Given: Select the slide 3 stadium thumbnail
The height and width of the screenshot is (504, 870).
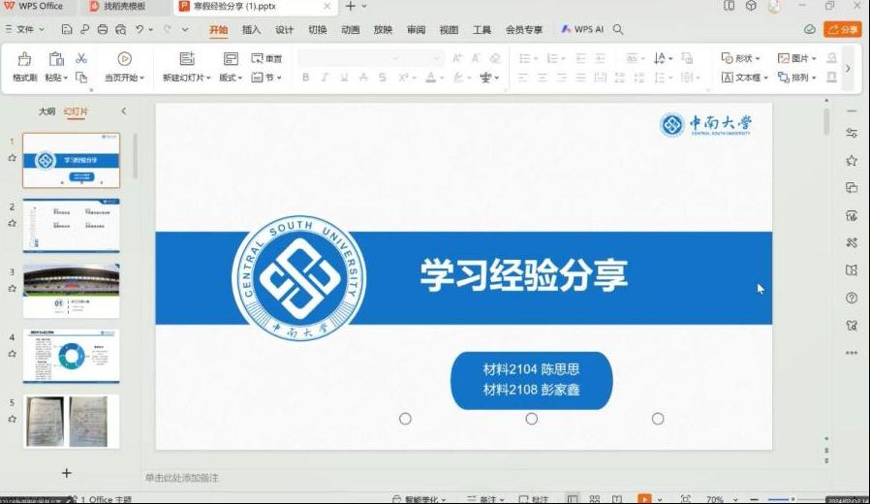Looking at the screenshot, I should click(71, 291).
